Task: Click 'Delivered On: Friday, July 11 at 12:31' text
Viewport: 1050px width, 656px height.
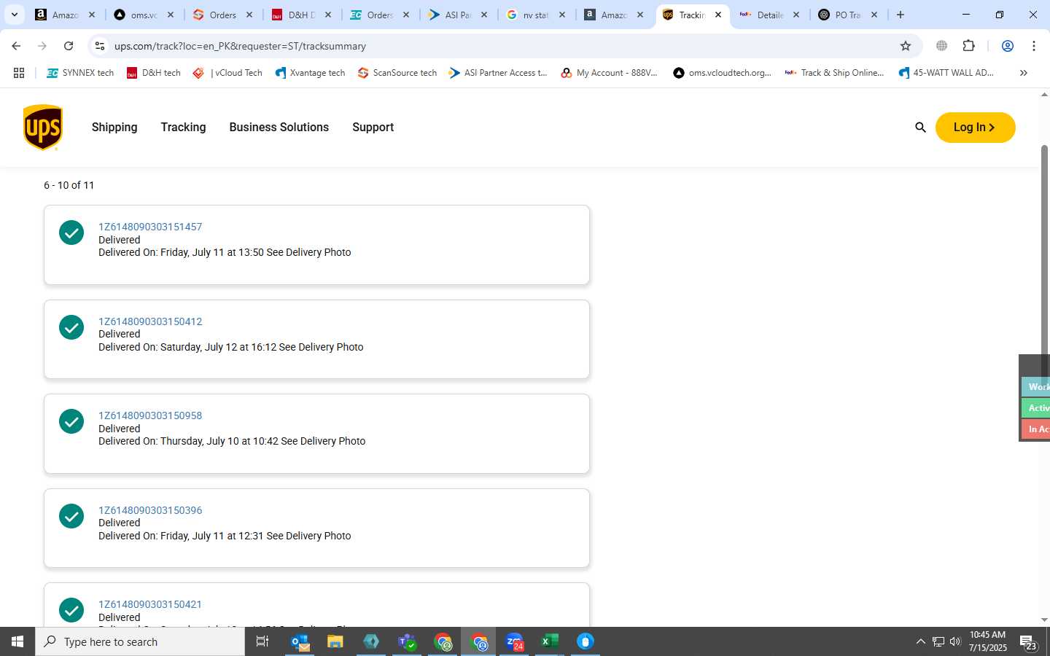Action: (181, 536)
